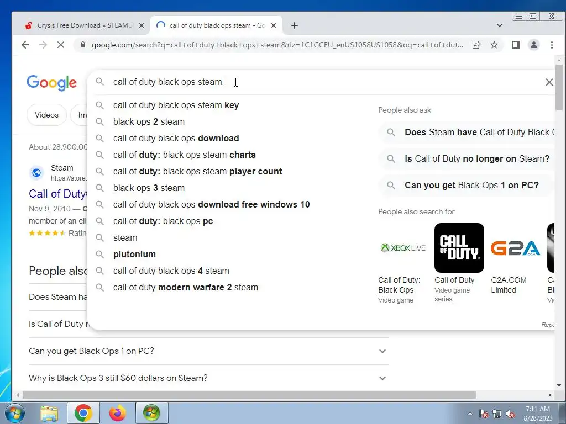Click 'Does Steam have Call of Duty Black' question
Screen dimensions: 566x424
[x=467, y=132]
